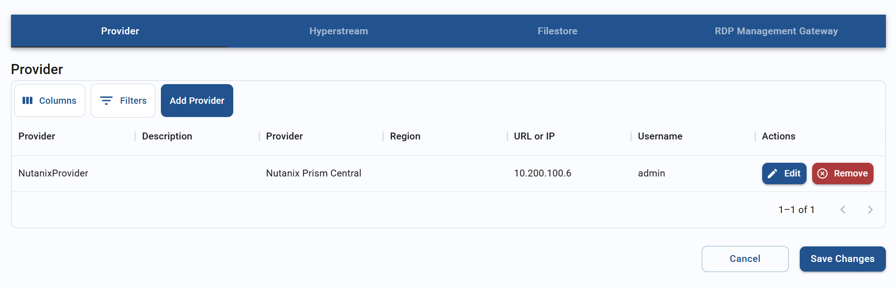Save changes to provider settings
Image resolution: width=896 pixels, height=288 pixels.
842,259
